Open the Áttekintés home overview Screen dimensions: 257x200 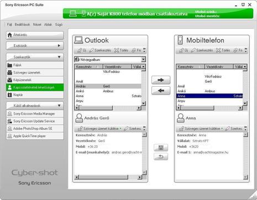coord(35,35)
